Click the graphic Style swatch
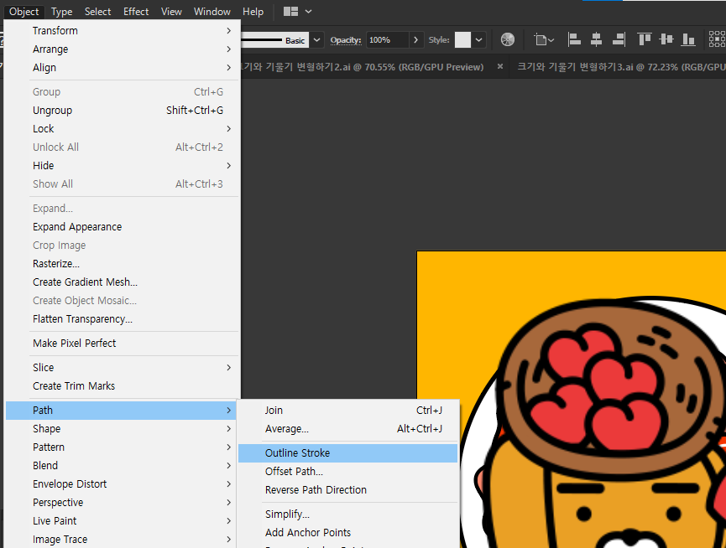726x548 pixels. click(x=462, y=40)
